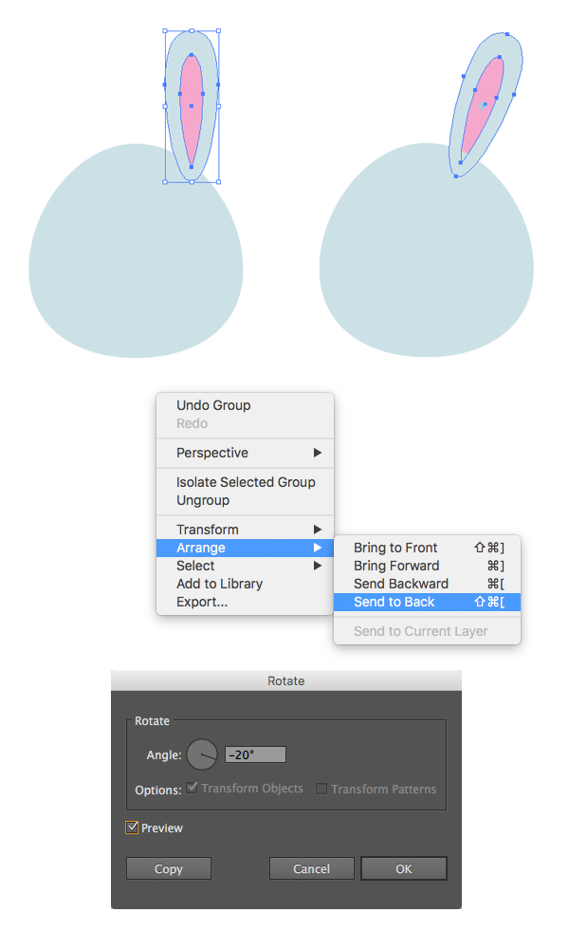Choose Isolate Selected Group

246,482
